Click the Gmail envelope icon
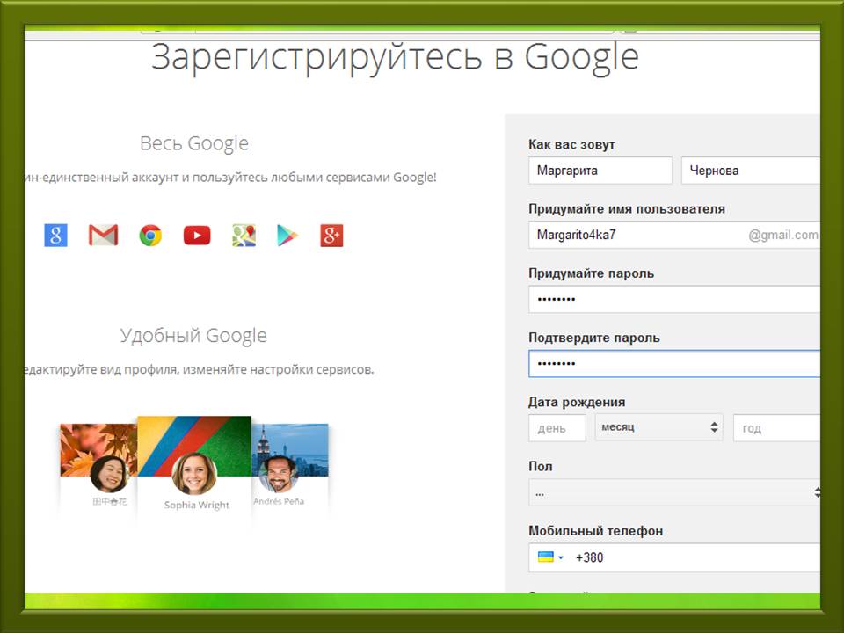 103,236
